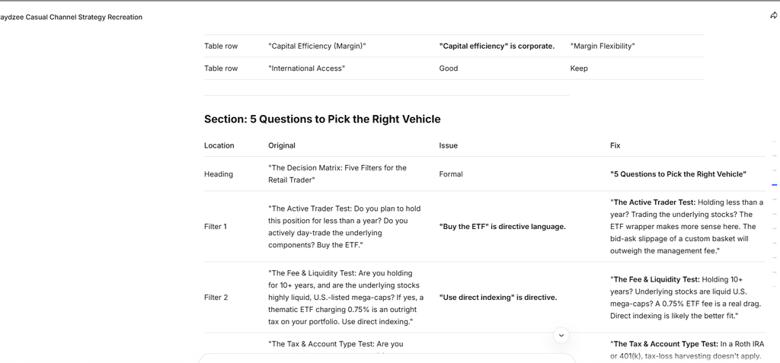Image resolution: width=780 pixels, height=363 pixels.
Task: Click "Buy the ETF" is directive language text
Action: pyautogui.click(x=503, y=227)
